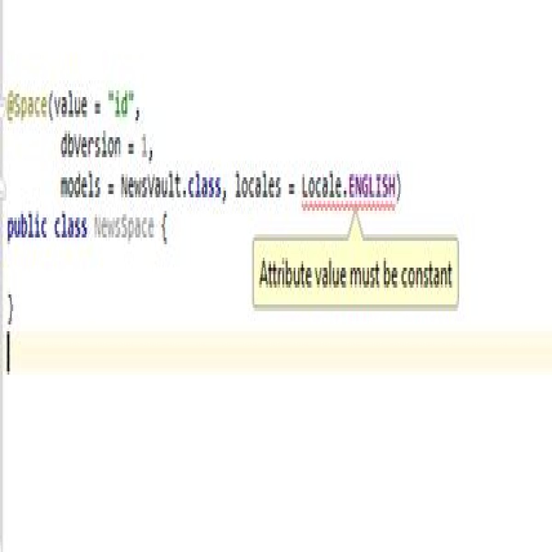Click the NewsSpace class name

[124, 227]
